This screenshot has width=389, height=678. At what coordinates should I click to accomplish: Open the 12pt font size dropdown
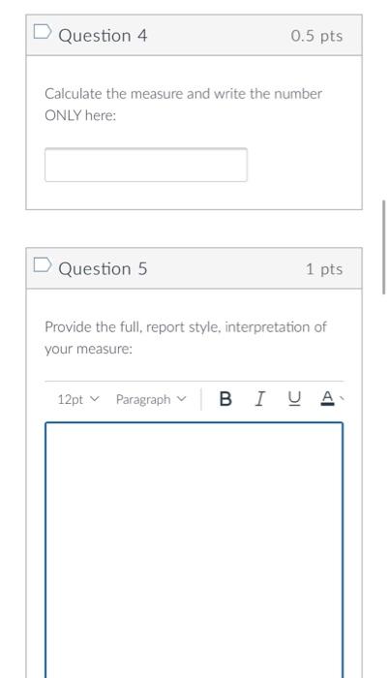tap(78, 399)
